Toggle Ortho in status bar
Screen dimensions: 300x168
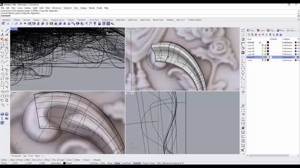click(103, 163)
